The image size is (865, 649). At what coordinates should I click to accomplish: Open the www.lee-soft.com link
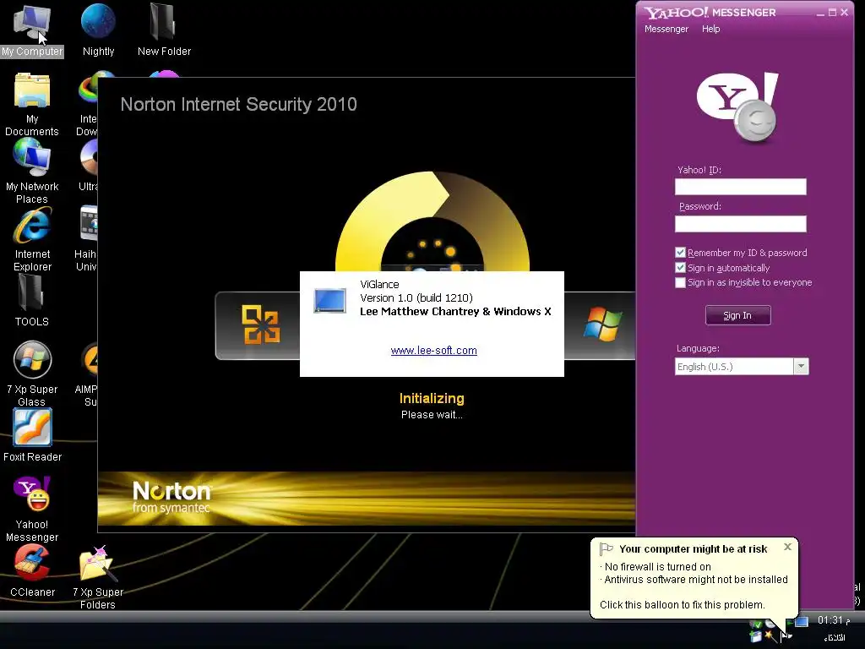click(433, 351)
